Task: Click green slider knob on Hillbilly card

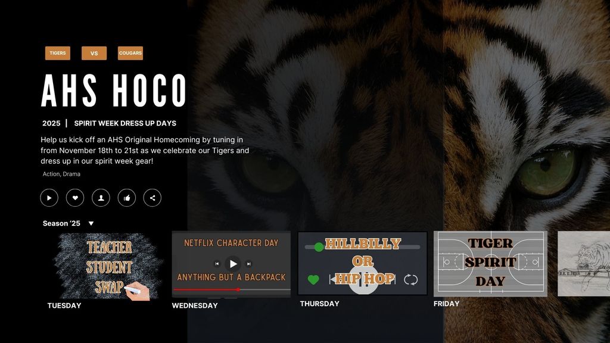Action: [319, 247]
